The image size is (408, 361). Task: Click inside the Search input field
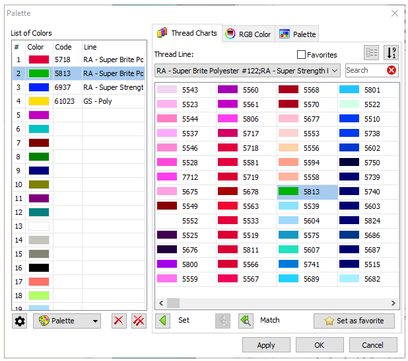point(364,70)
